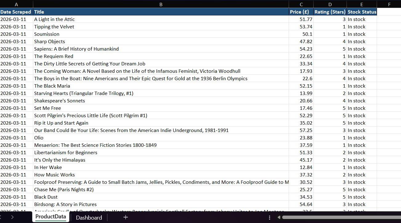
Task: Select the In Her Wake title cell
Action: click(x=161, y=167)
